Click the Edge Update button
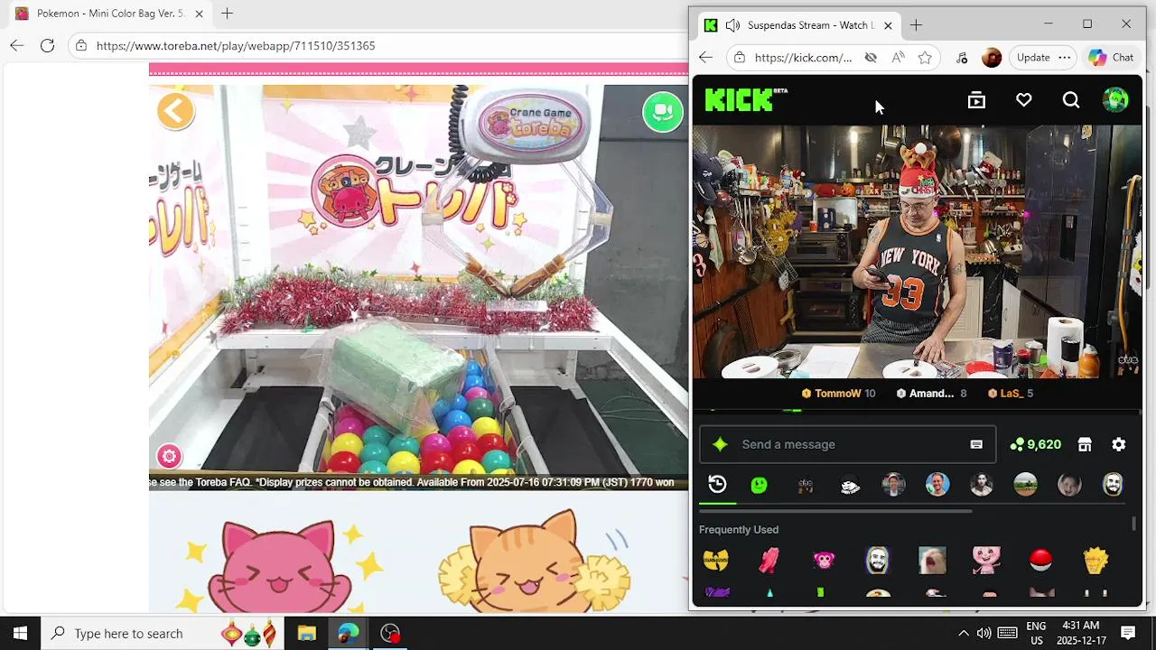 1033,58
